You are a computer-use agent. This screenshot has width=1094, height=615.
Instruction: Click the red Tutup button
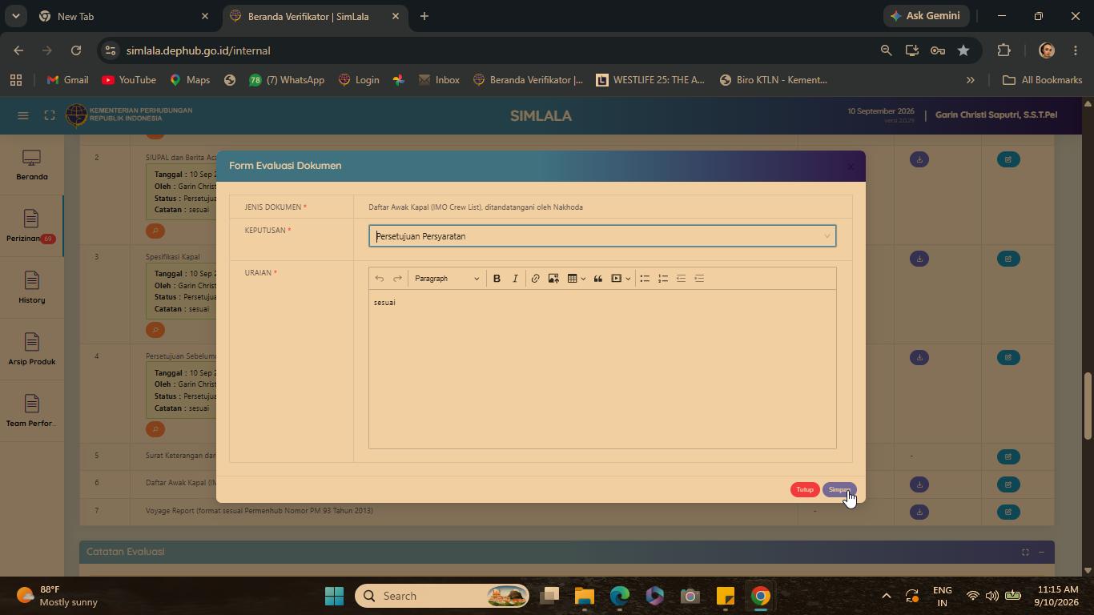[x=805, y=490]
